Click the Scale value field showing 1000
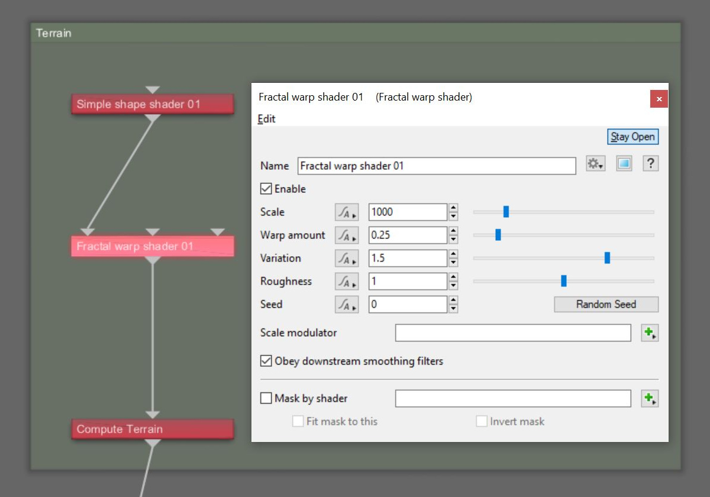This screenshot has width=710, height=497. point(408,212)
